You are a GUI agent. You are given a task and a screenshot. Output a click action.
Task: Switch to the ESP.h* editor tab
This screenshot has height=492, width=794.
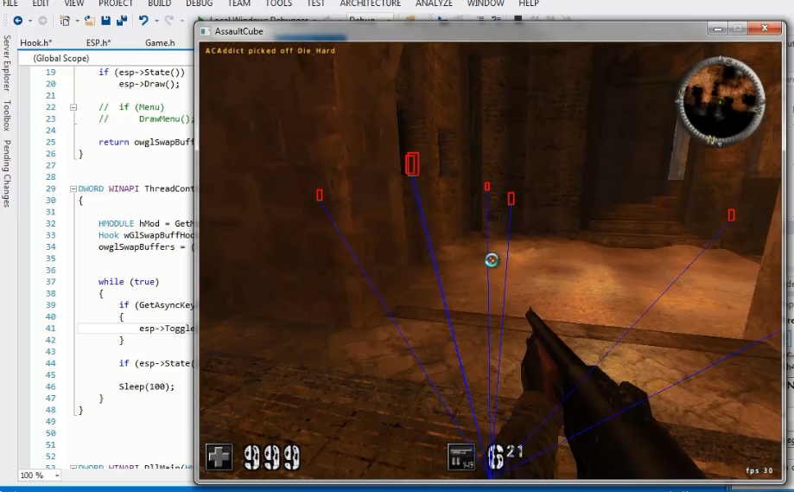98,42
